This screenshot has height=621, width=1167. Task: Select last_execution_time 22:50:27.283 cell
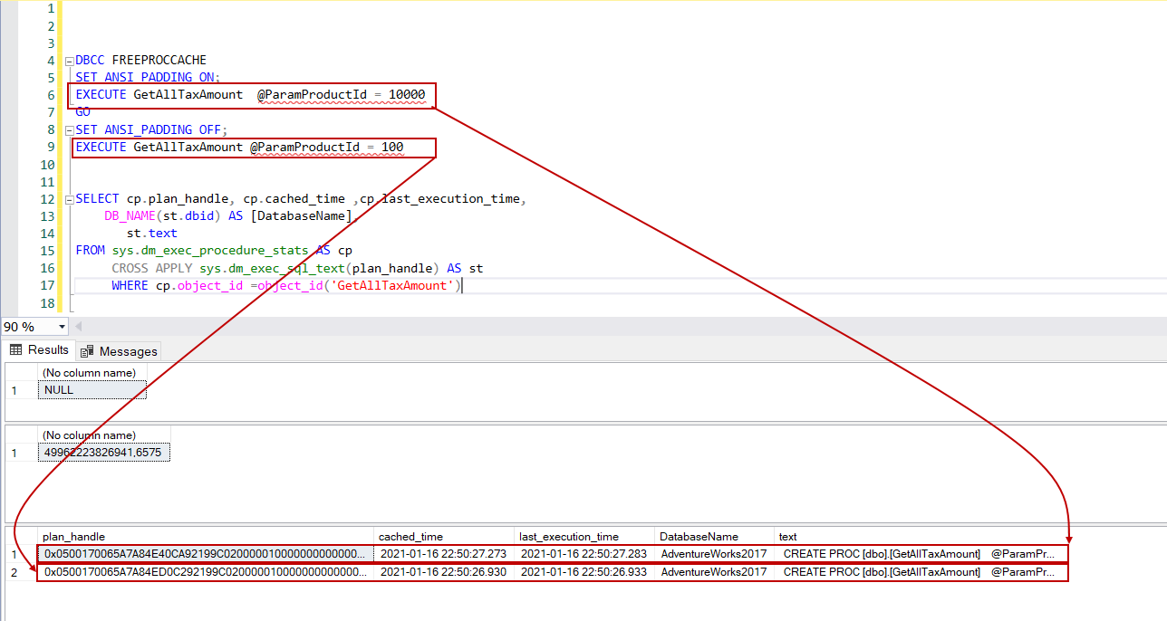coord(585,554)
